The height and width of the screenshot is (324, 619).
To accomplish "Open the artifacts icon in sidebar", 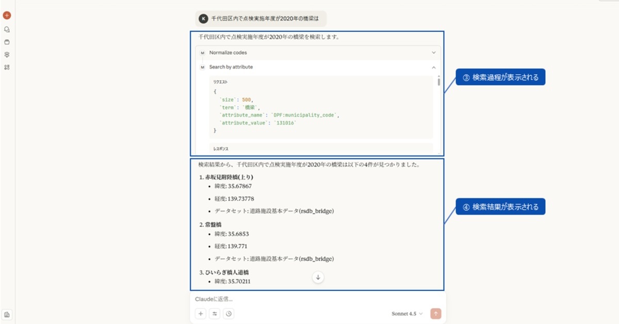I will pyautogui.click(x=7, y=55).
